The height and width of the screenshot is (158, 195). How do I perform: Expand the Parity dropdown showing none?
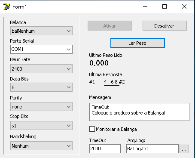click(41, 107)
